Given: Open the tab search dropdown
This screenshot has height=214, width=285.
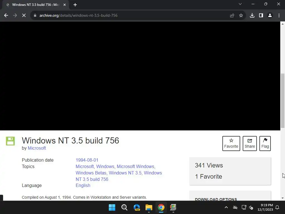Looking at the screenshot, I should click(x=240, y=4).
